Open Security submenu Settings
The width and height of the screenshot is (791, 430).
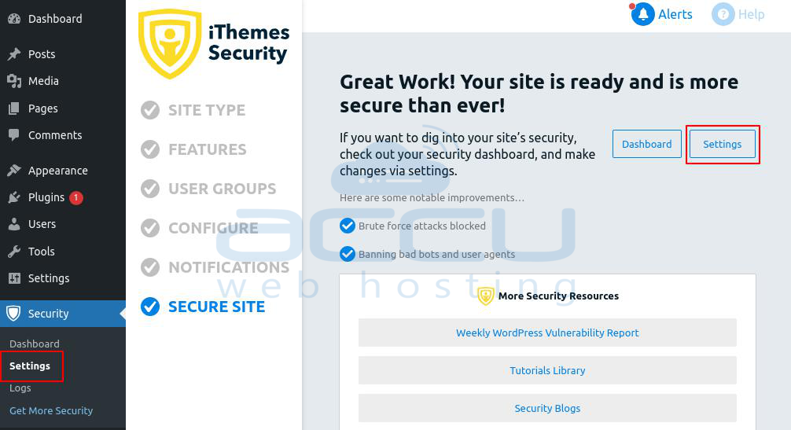coord(30,366)
